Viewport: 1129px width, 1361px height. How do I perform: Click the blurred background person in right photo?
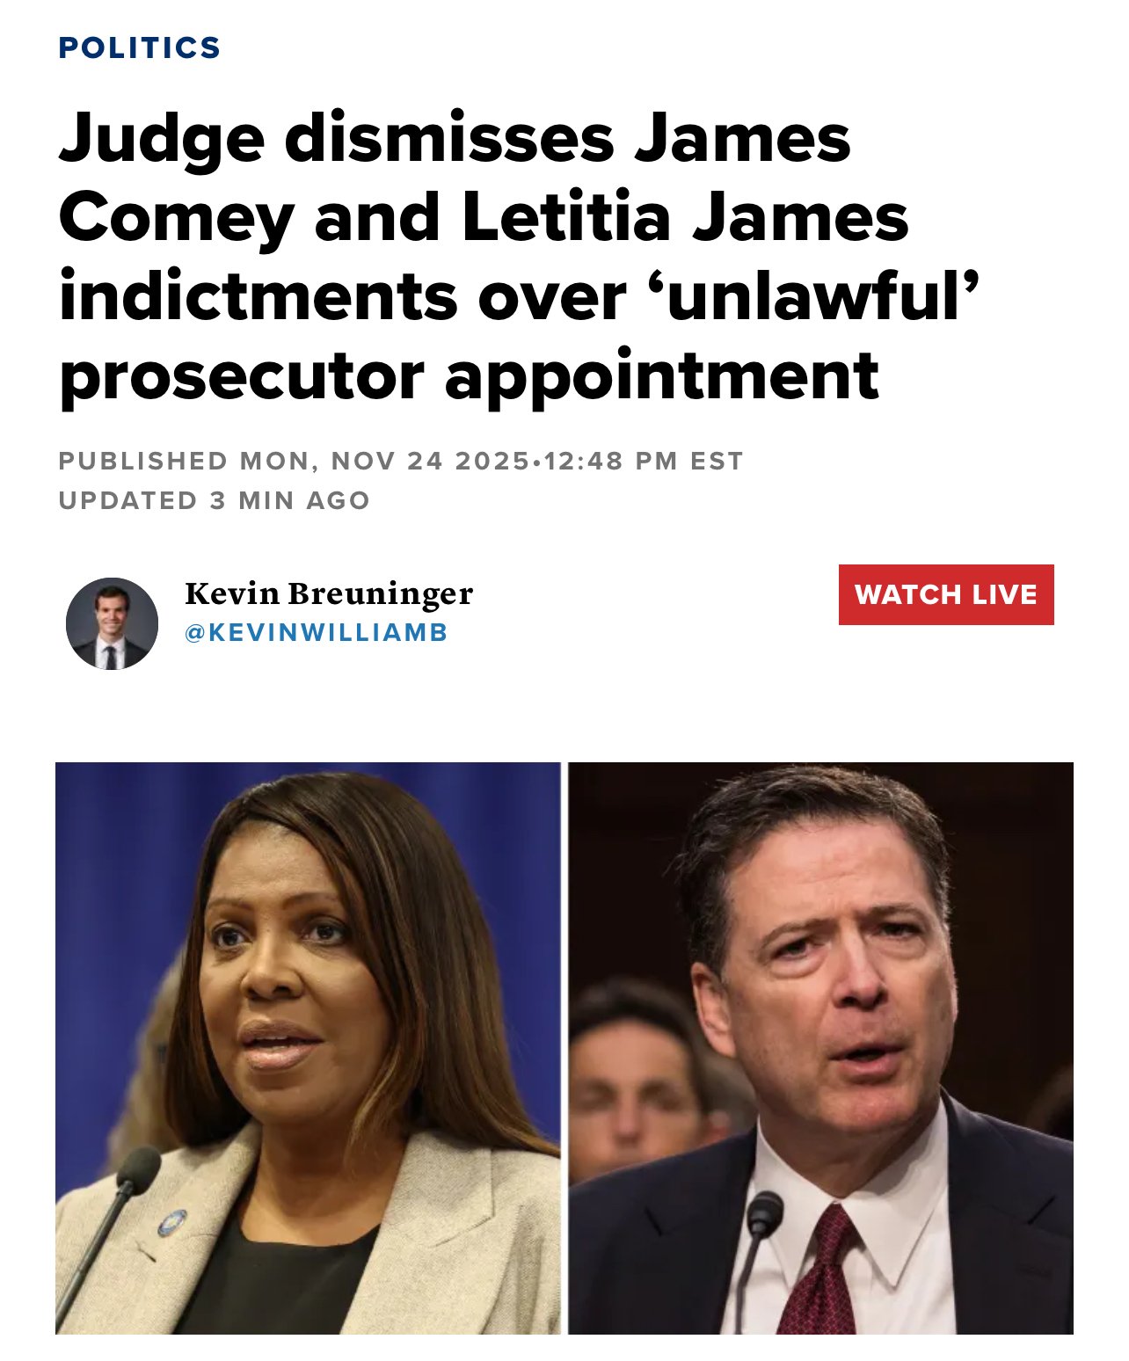point(635,1073)
